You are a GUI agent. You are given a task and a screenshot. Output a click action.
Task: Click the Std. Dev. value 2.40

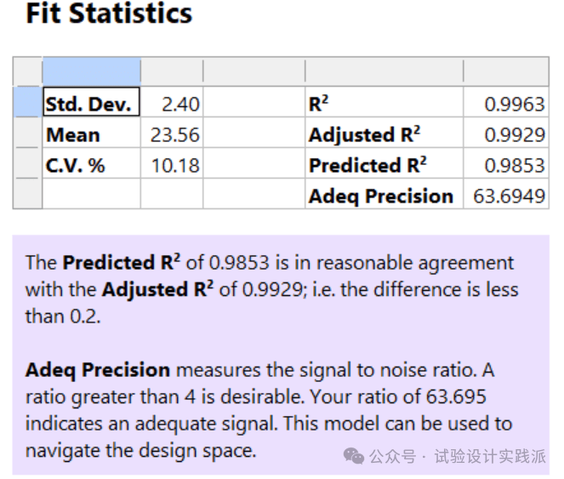point(172,102)
